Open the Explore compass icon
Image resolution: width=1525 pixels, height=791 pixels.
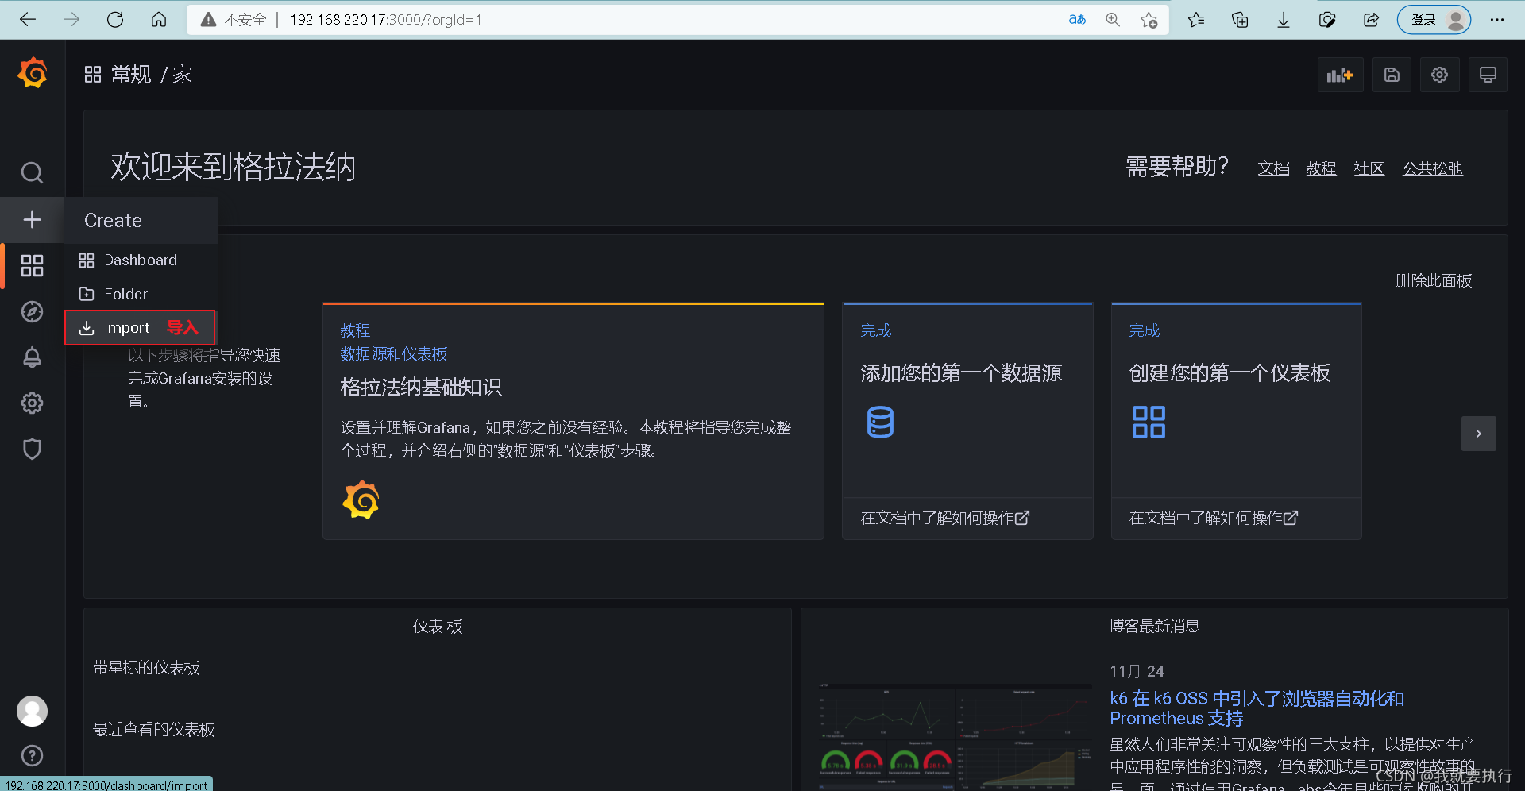point(32,311)
